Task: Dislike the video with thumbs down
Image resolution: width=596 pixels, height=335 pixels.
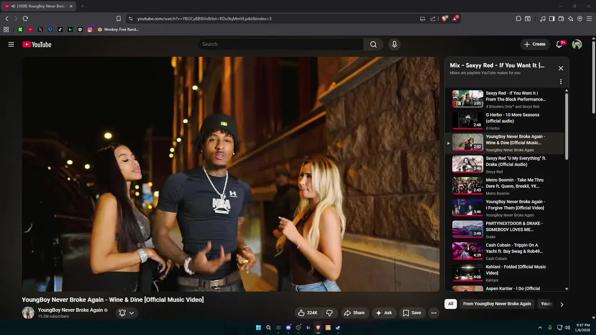Action: tap(329, 313)
